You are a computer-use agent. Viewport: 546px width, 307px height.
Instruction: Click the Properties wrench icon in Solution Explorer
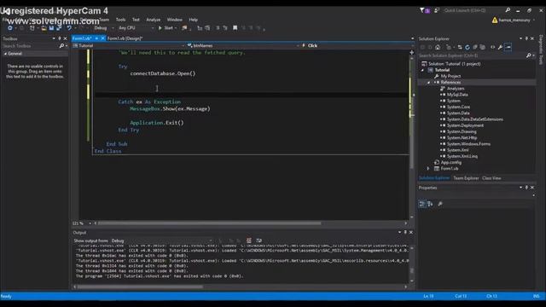[501, 47]
